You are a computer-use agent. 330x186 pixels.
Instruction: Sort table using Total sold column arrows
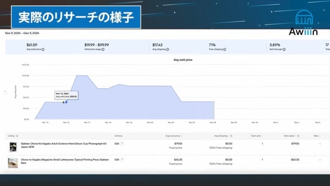[262, 136]
